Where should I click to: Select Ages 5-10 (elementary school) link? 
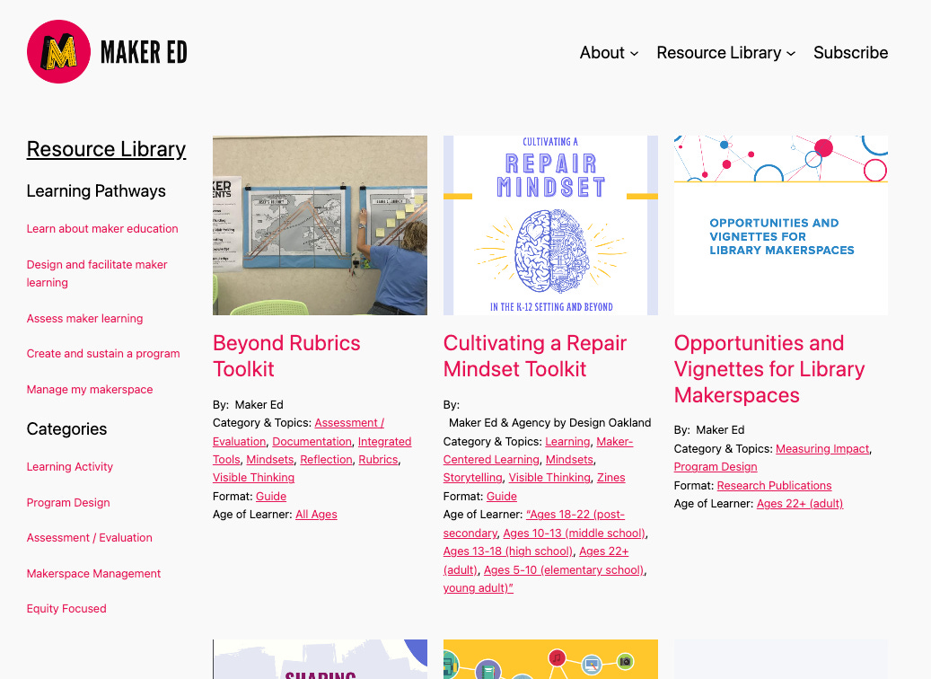[564, 570]
